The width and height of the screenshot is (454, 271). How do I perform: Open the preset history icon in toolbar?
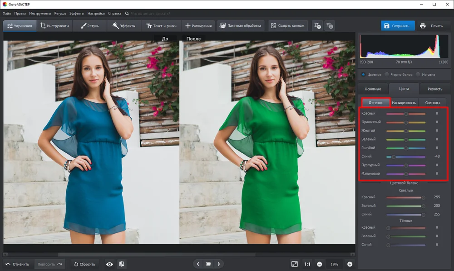[330, 26]
